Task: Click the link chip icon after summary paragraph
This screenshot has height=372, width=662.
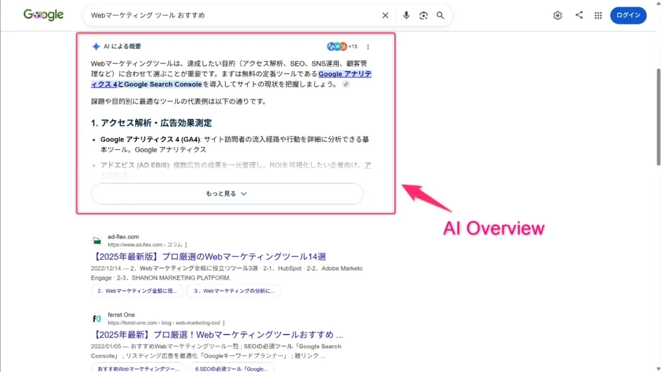Action: (346, 85)
